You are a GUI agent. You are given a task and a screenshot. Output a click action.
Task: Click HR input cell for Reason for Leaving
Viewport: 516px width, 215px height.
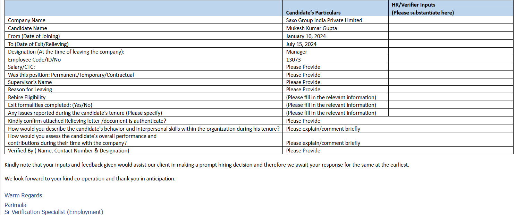click(x=450, y=90)
